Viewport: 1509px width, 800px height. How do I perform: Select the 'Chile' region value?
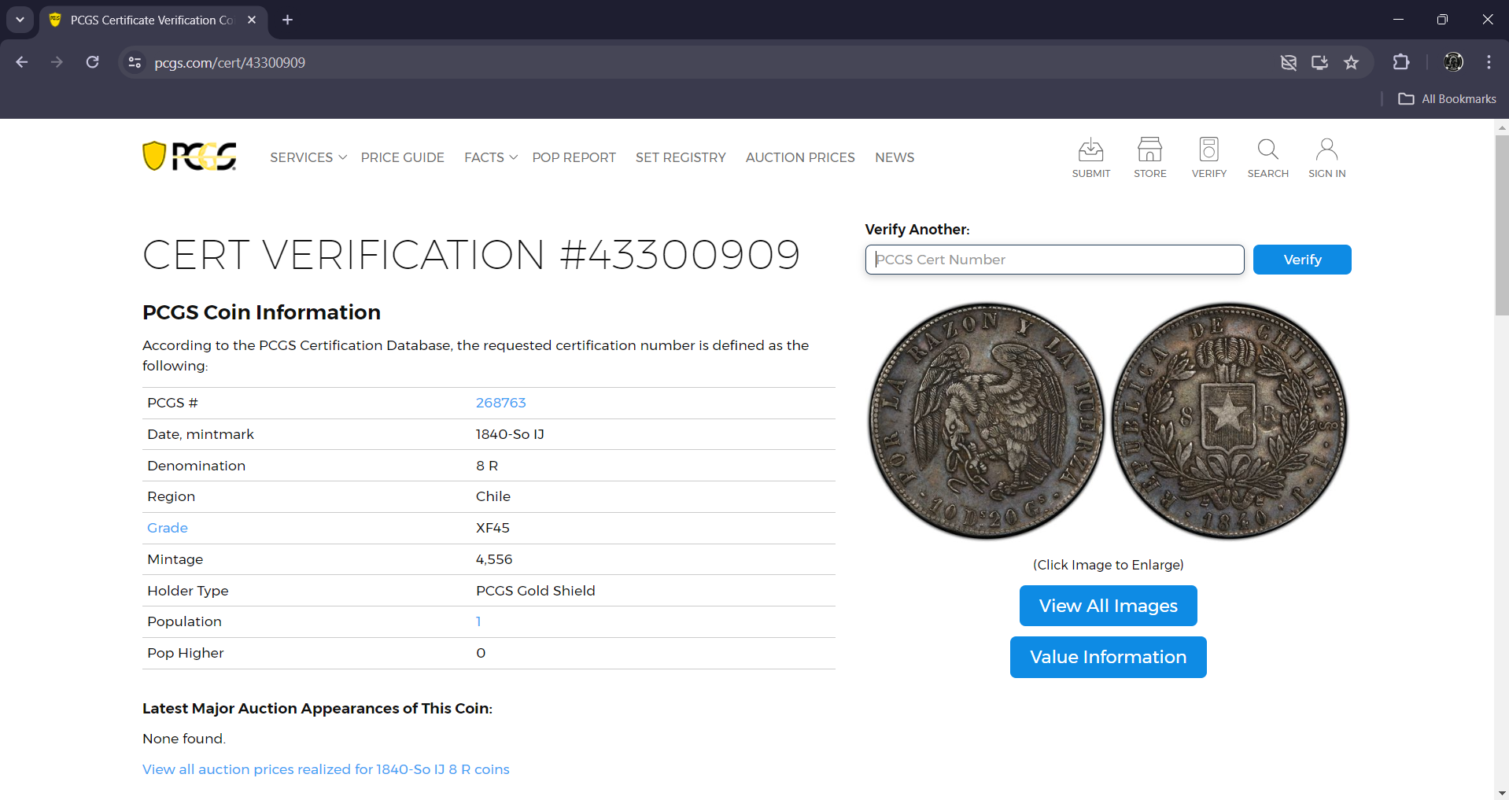(x=493, y=496)
